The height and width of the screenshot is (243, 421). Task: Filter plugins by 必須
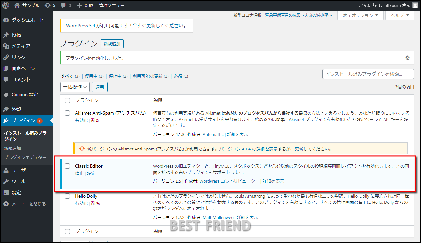[x=178, y=76]
